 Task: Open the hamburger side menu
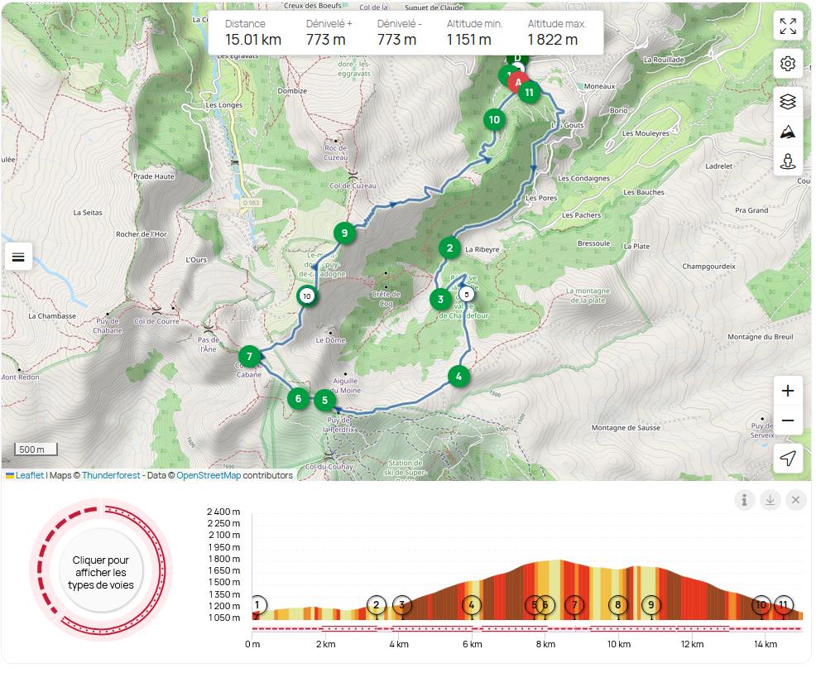18,257
